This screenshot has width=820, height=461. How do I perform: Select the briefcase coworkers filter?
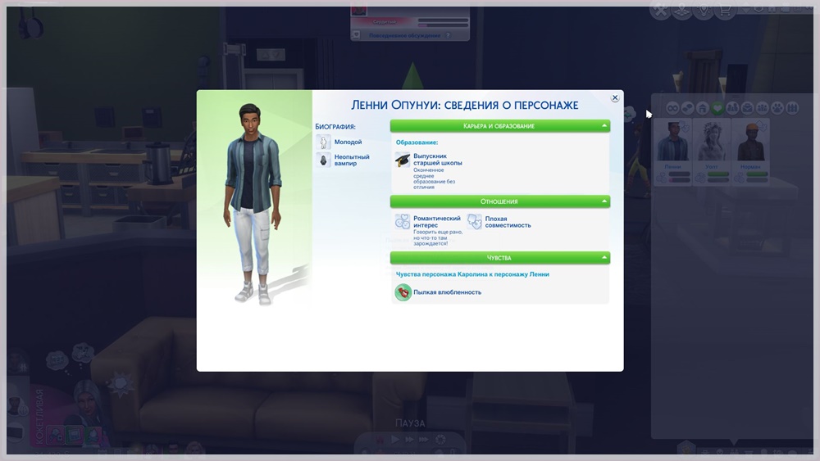tap(748, 108)
